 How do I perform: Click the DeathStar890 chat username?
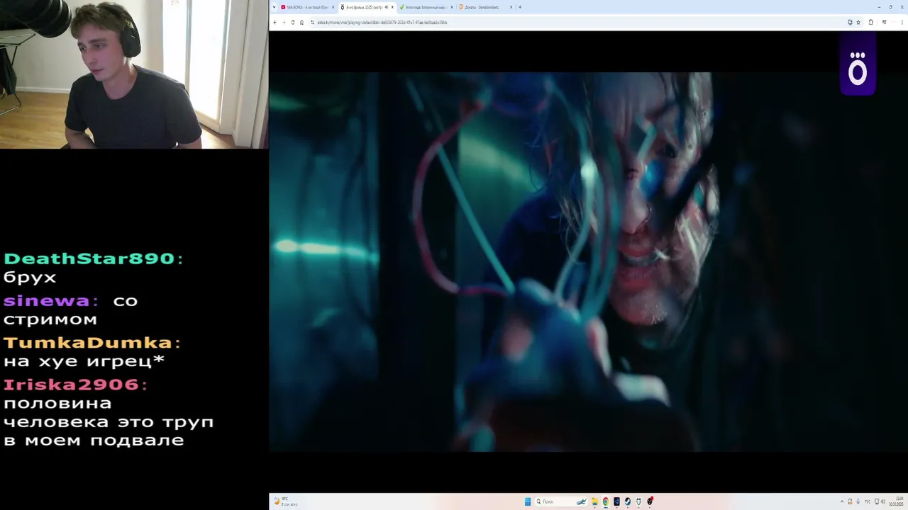point(89,259)
